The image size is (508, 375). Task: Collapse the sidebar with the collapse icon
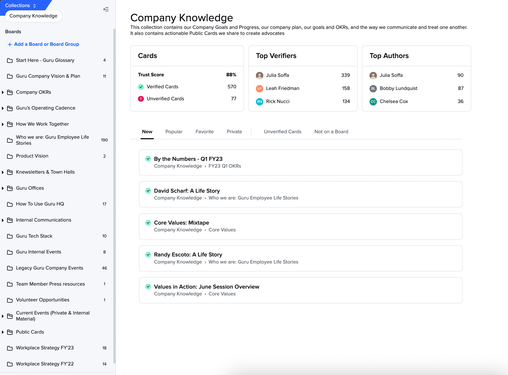point(106,9)
